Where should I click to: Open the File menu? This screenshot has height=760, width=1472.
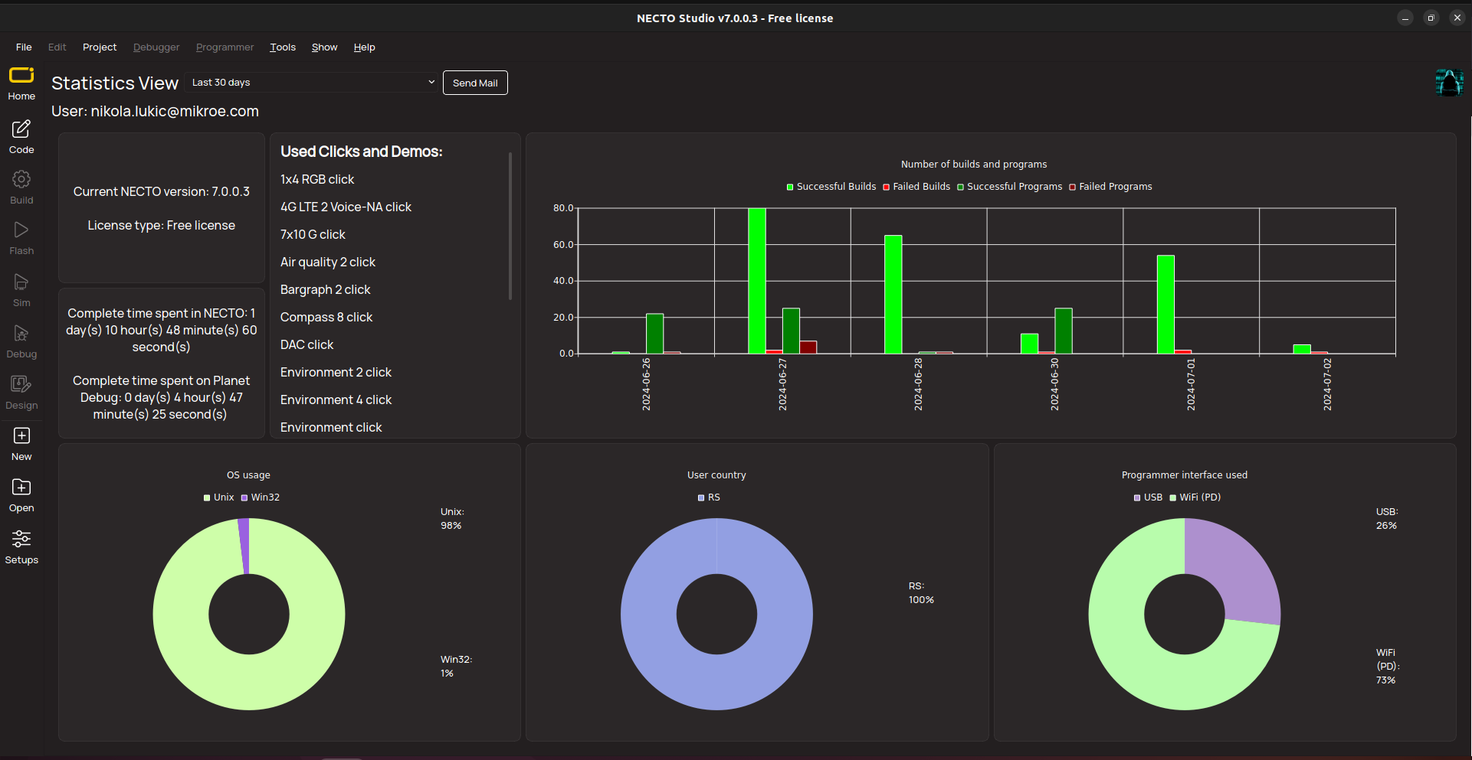pos(24,47)
